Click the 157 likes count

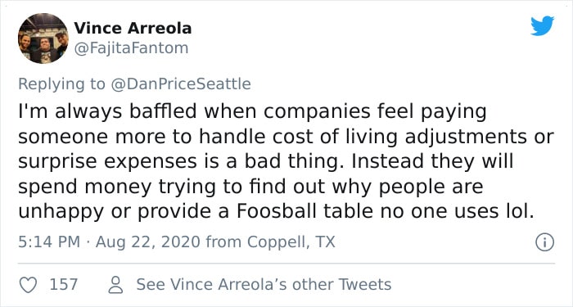pyautogui.click(x=64, y=284)
